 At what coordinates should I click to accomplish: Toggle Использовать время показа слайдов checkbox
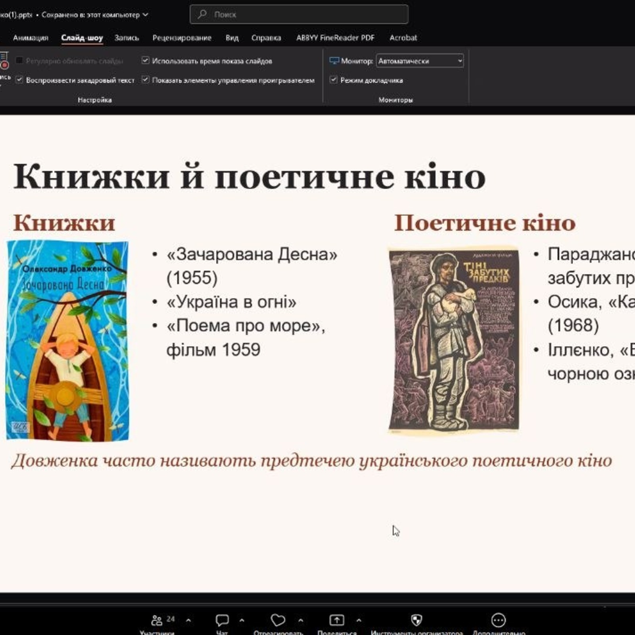[145, 61]
